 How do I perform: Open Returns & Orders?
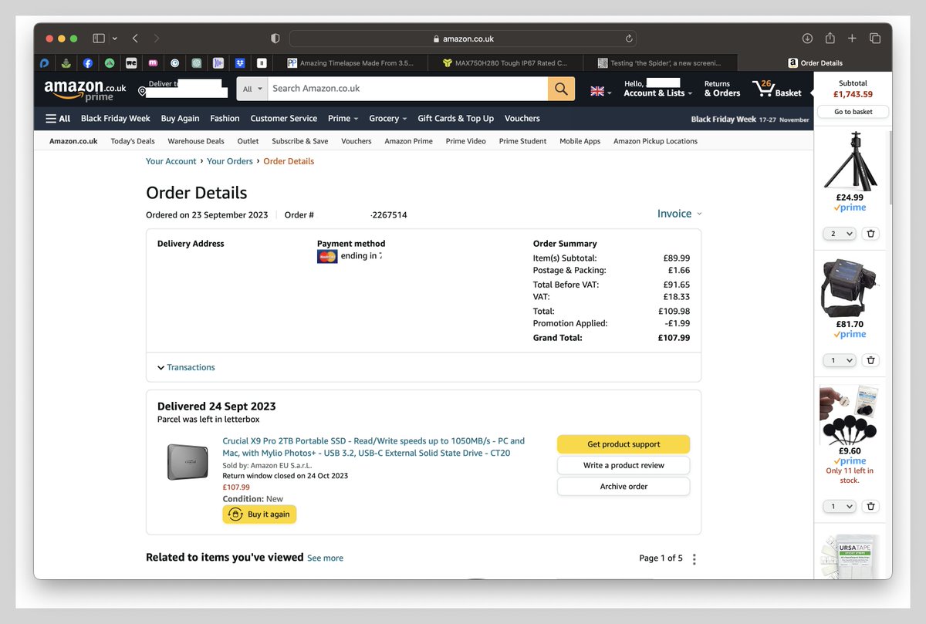pyautogui.click(x=722, y=89)
